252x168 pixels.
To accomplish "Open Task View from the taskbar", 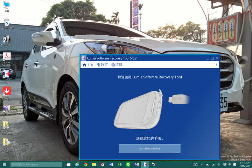I will coord(69,164).
